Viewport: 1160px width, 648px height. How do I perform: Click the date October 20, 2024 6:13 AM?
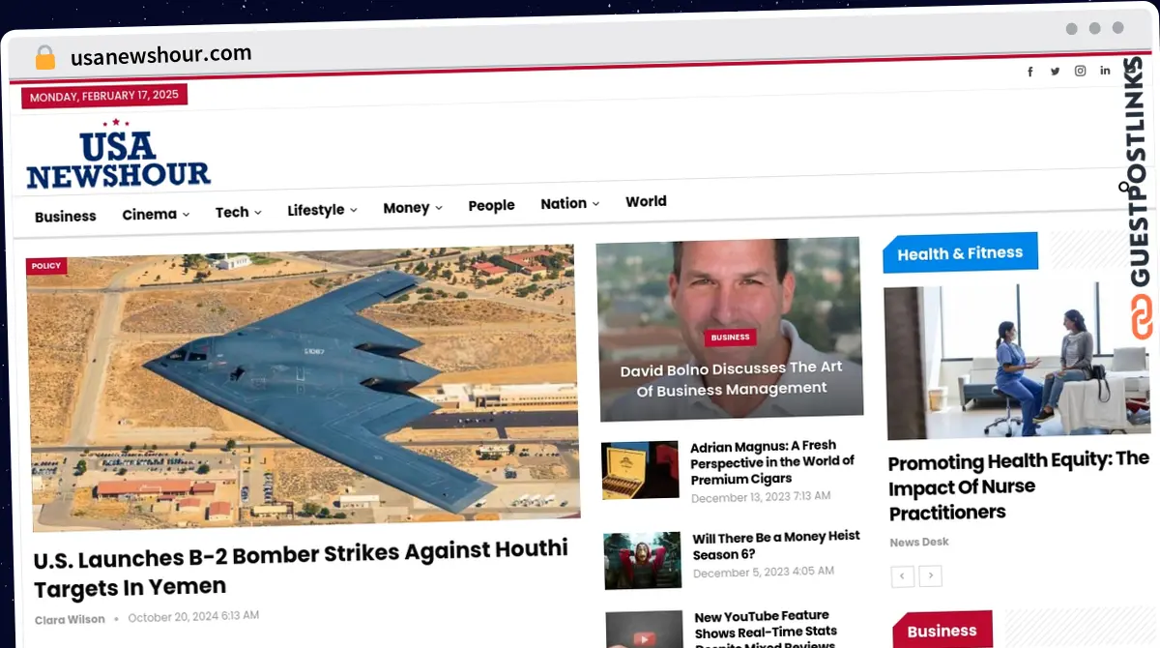(x=193, y=616)
